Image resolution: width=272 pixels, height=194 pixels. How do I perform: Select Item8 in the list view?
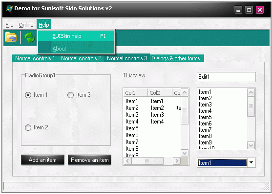132,149
